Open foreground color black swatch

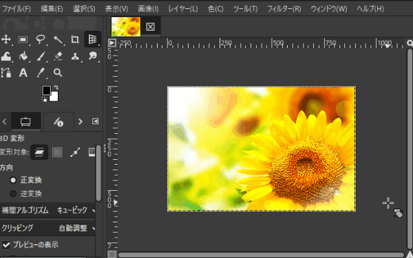46,91
